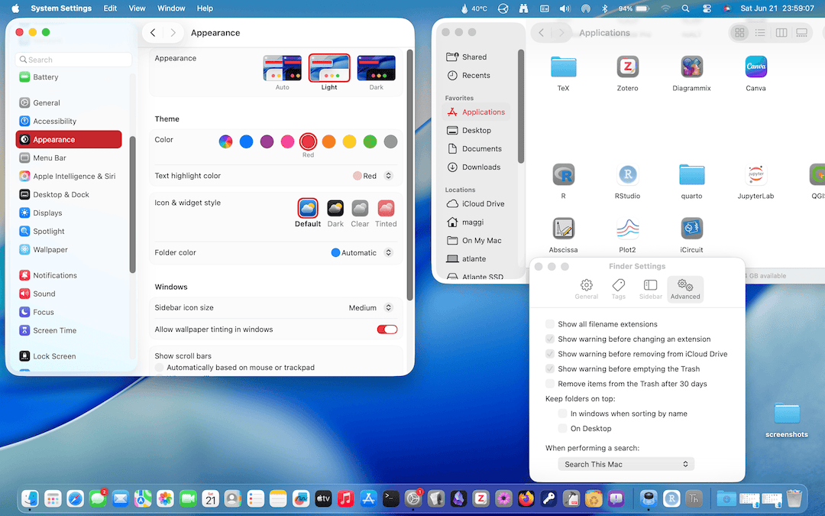This screenshot has height=516, width=825.
Task: Open JupyterLab app icon
Action: tap(755, 174)
